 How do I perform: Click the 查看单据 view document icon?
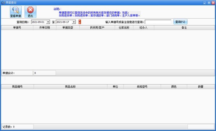click(16, 12)
